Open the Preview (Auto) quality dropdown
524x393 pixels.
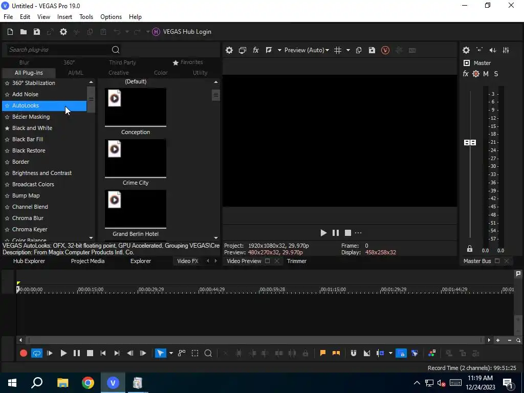pyautogui.click(x=307, y=50)
